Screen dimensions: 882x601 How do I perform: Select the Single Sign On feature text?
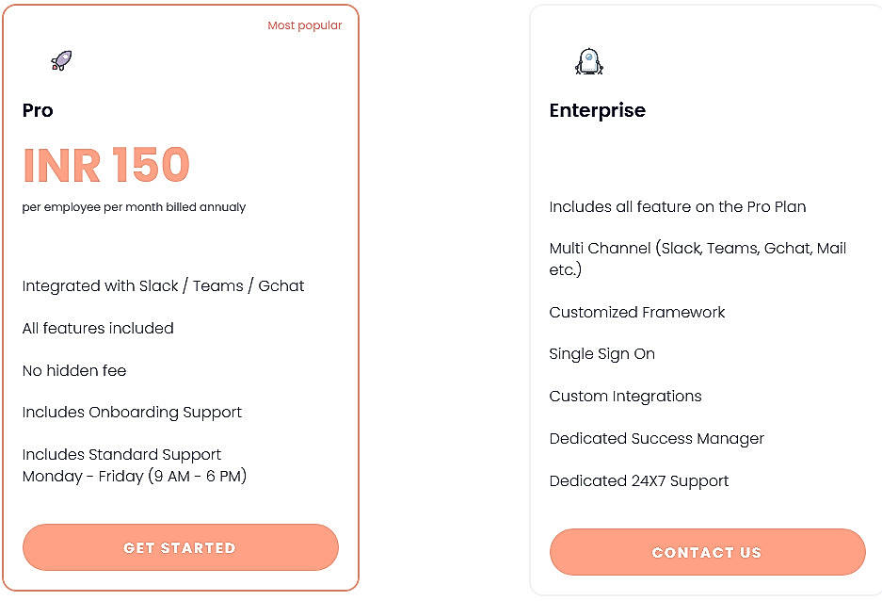601,354
